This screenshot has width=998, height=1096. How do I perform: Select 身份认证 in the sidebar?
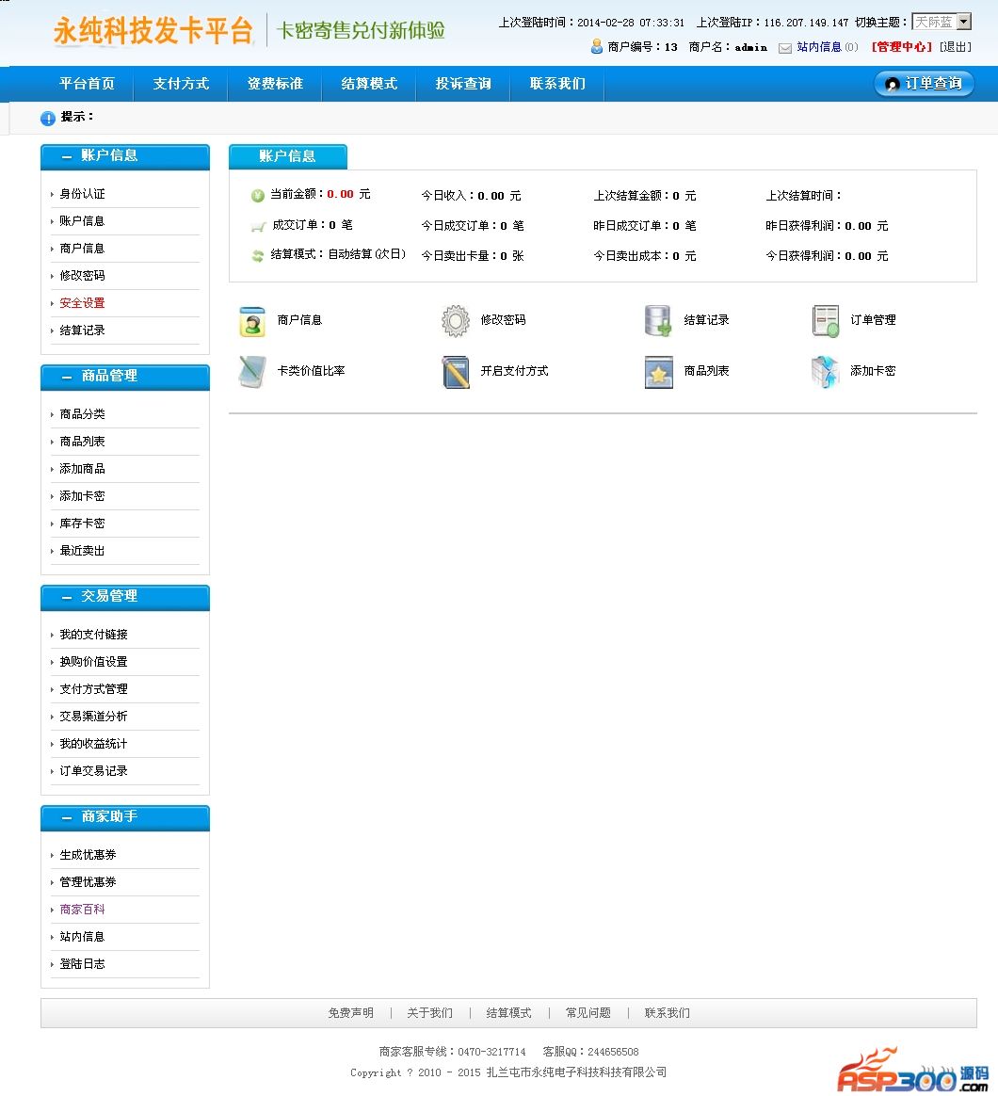point(83,194)
